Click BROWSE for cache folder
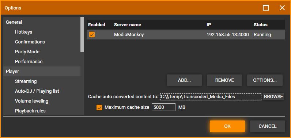The height and width of the screenshot is (138, 291). [x=273, y=96]
